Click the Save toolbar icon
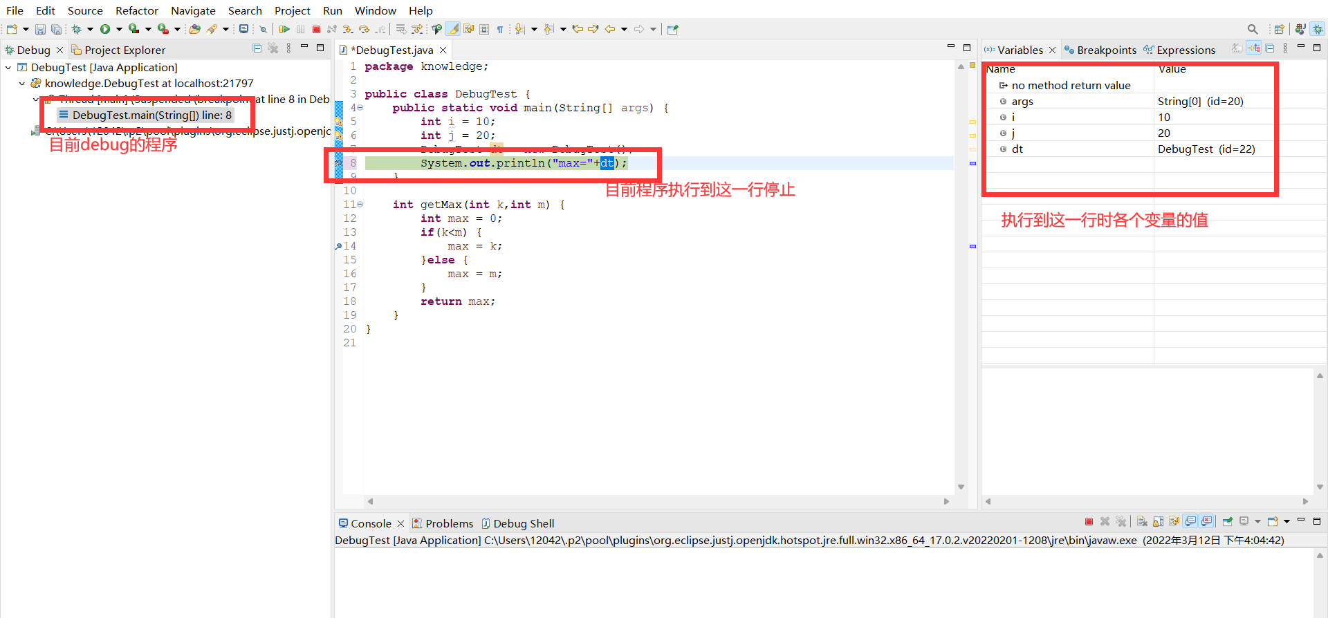This screenshot has width=1328, height=618. 40,29
